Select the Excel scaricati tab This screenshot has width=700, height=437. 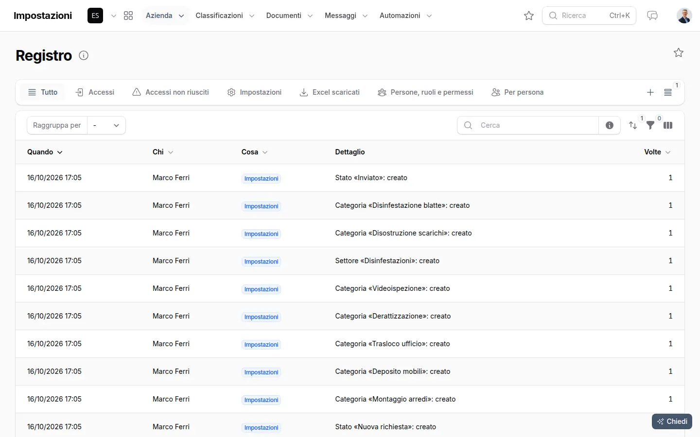click(330, 92)
